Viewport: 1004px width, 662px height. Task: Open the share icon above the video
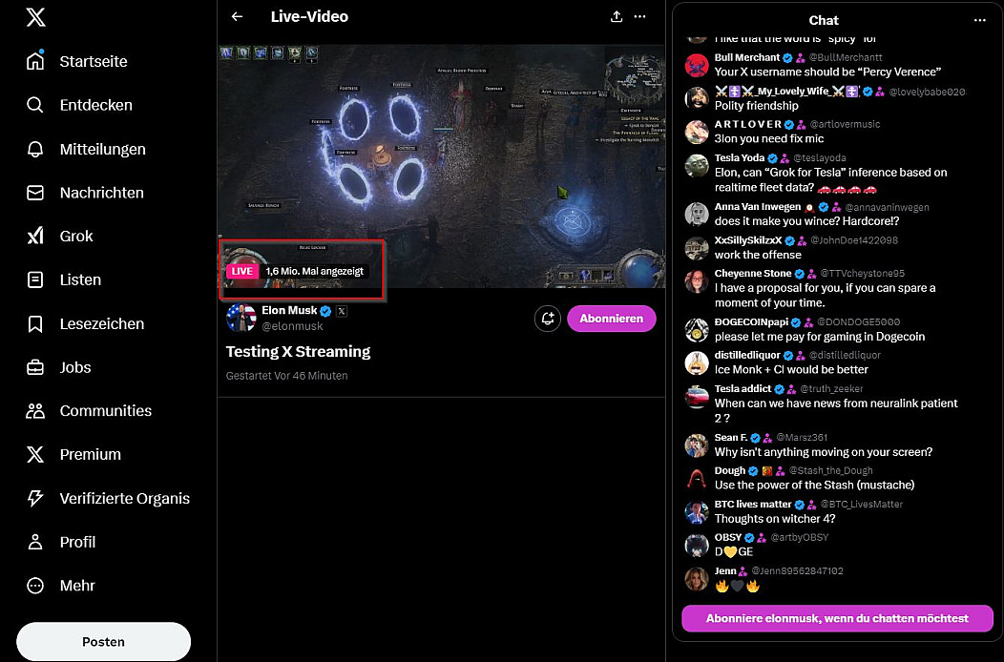pyautogui.click(x=617, y=16)
